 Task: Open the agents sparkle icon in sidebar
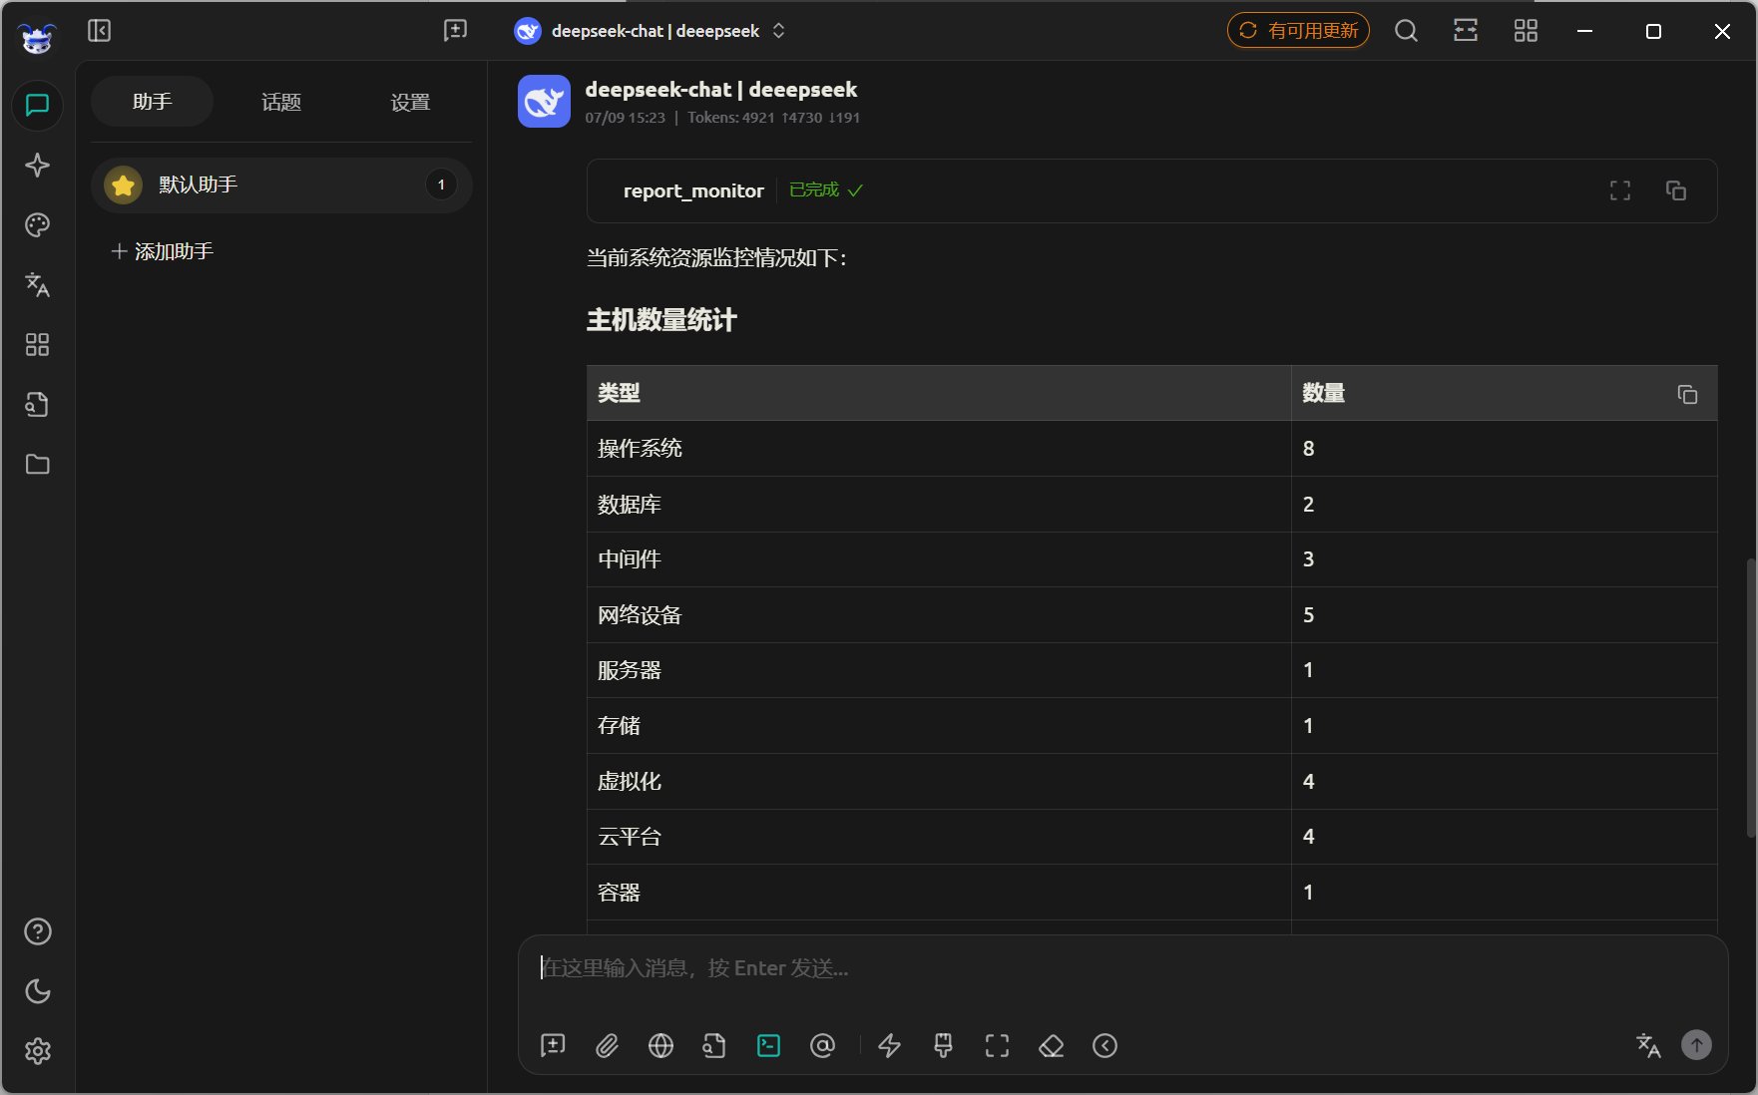pos(38,165)
